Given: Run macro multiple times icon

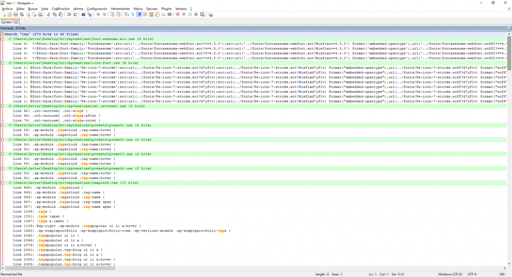Looking at the screenshot, I should pyautogui.click(x=196, y=14).
